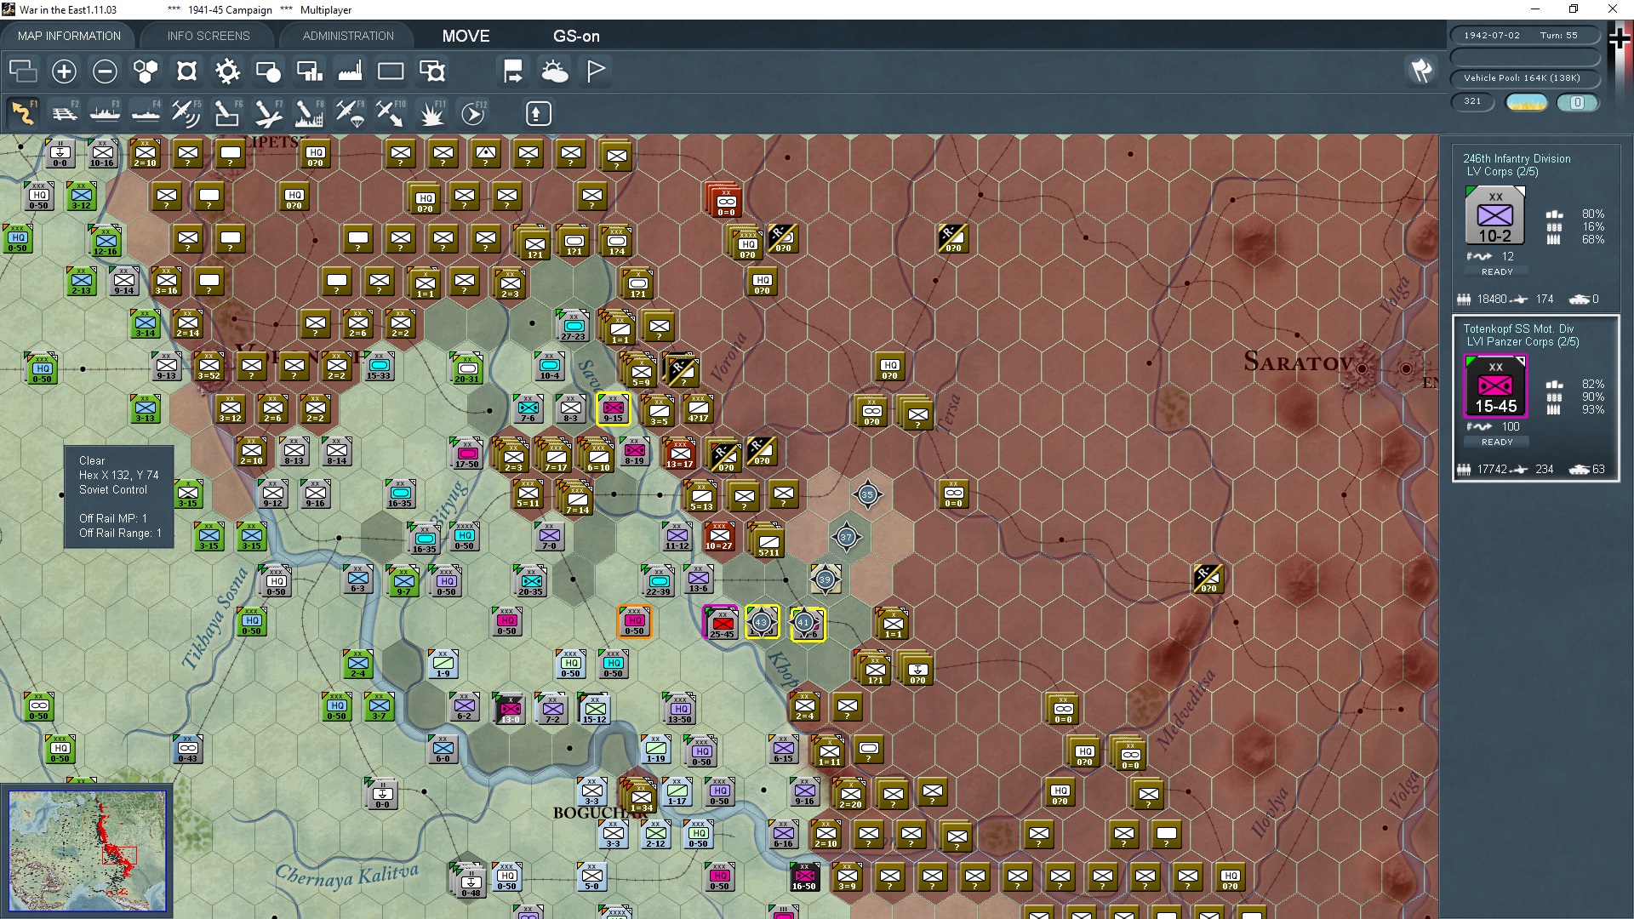Zoom in the map with plus icon

(64, 71)
